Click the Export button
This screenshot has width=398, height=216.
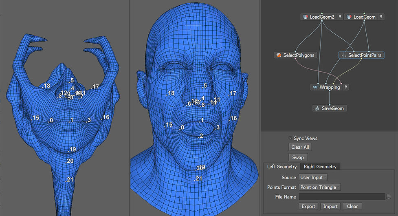(x=308, y=206)
